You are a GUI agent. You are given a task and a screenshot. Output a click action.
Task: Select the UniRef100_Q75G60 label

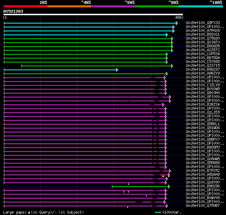(203, 39)
